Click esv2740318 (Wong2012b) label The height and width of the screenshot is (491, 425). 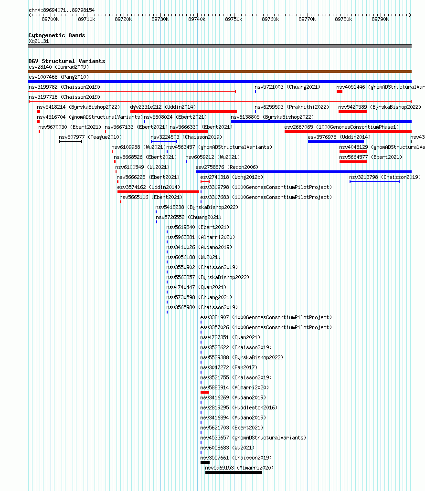pos(232,177)
